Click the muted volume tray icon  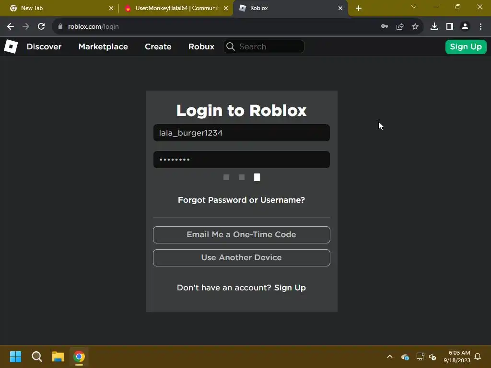tap(433, 356)
